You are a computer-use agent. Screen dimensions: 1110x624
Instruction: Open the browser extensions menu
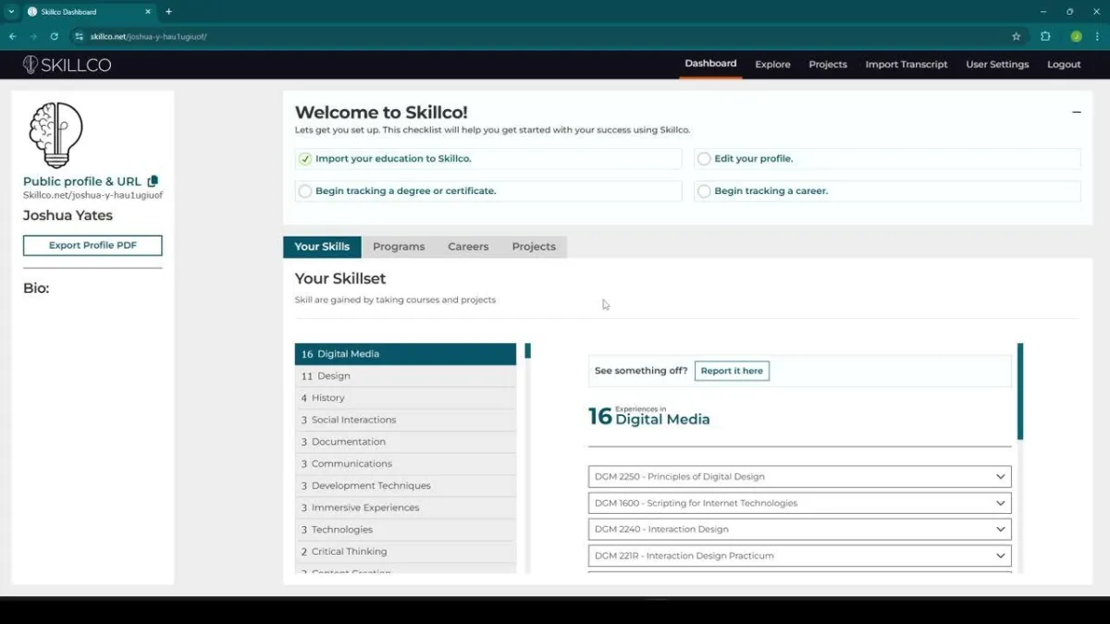coord(1045,37)
